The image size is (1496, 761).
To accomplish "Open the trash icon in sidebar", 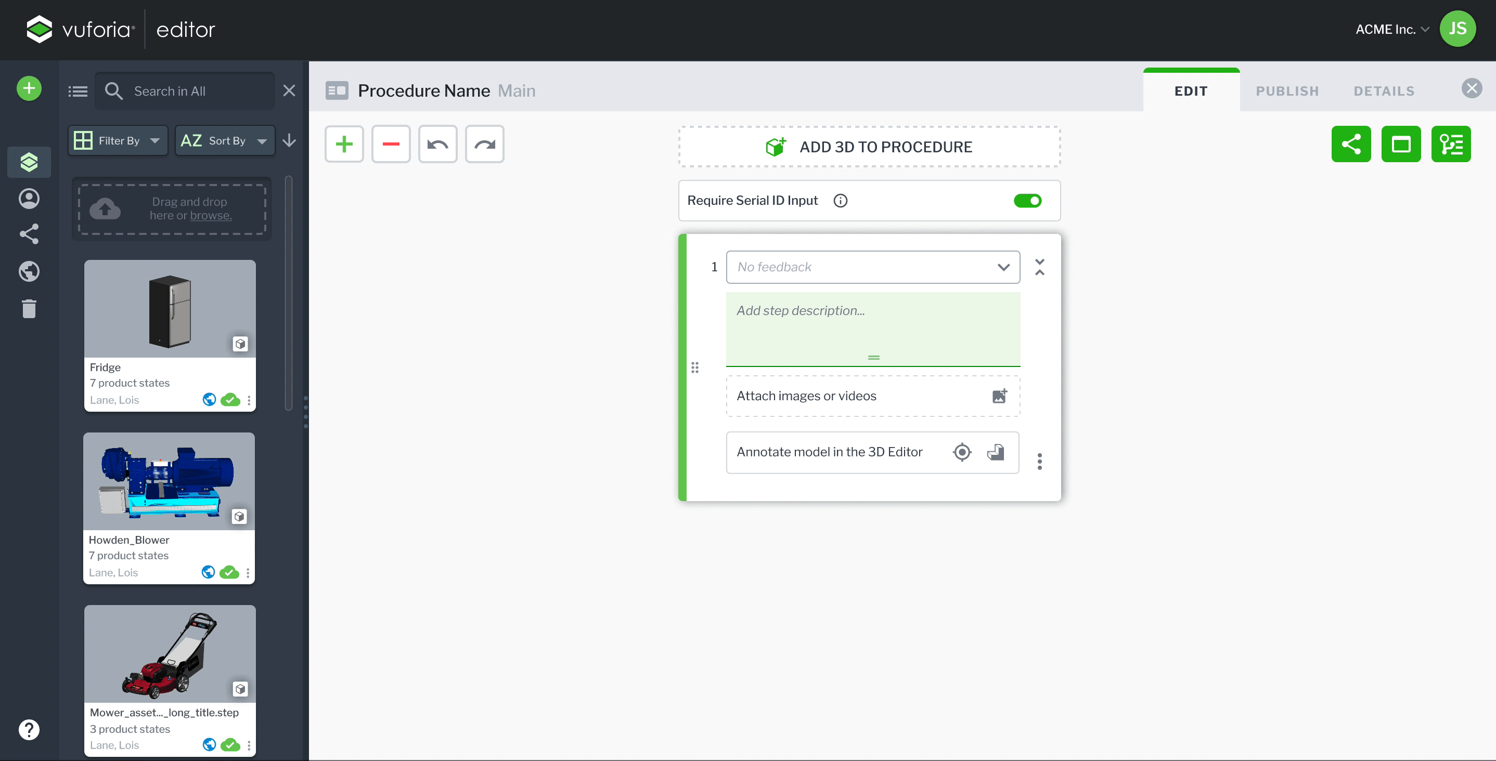I will pos(29,309).
